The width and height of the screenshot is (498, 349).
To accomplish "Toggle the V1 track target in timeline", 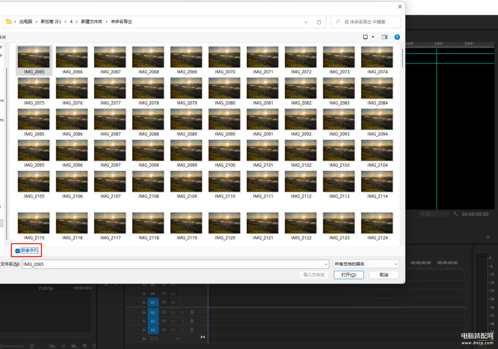I will 153,302.
